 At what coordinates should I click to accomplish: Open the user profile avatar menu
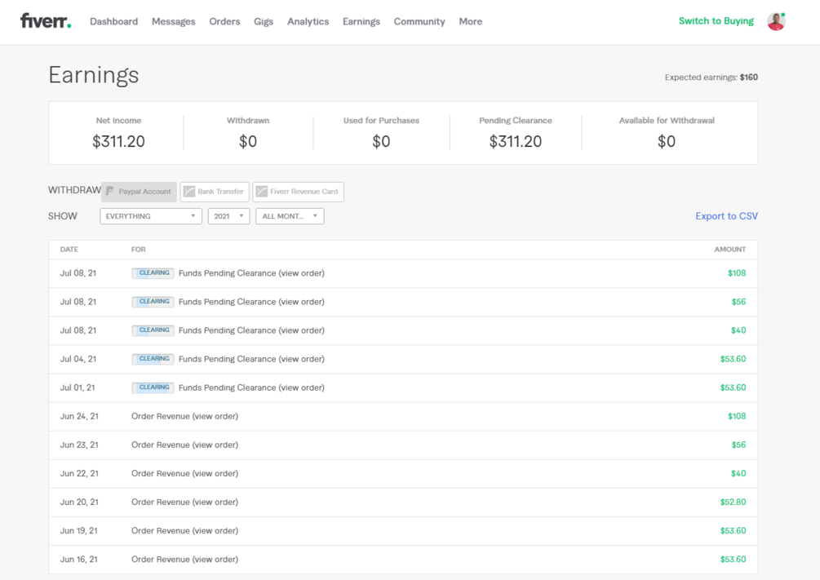point(776,21)
